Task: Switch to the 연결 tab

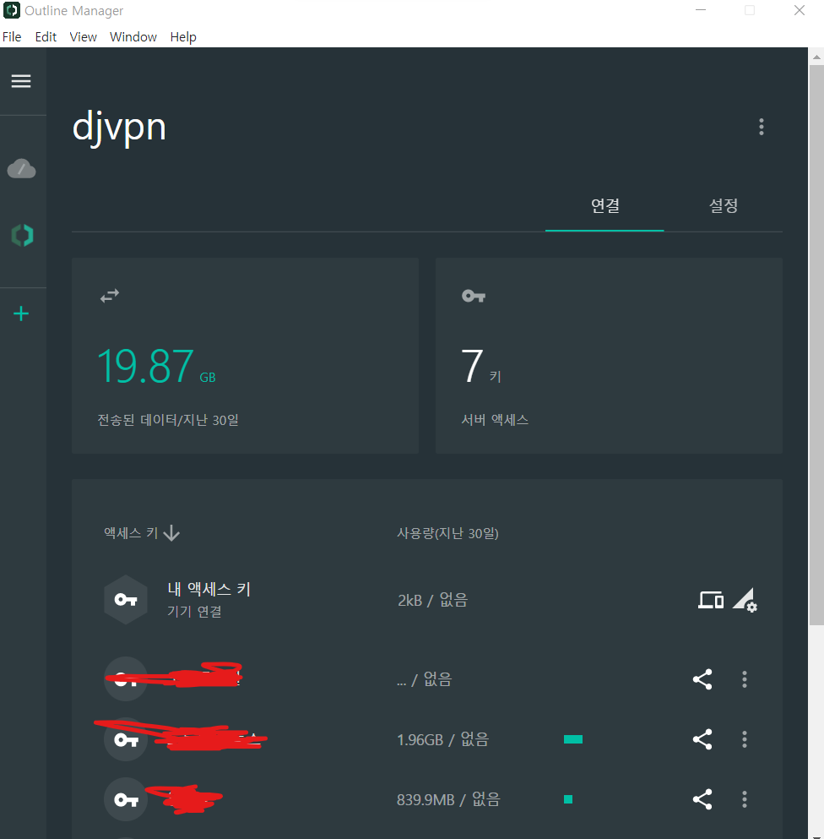Action: click(604, 206)
